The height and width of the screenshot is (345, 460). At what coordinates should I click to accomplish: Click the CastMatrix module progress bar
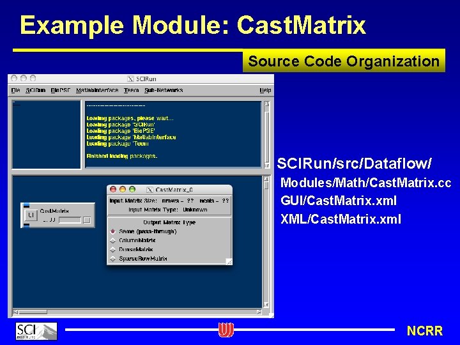point(70,220)
